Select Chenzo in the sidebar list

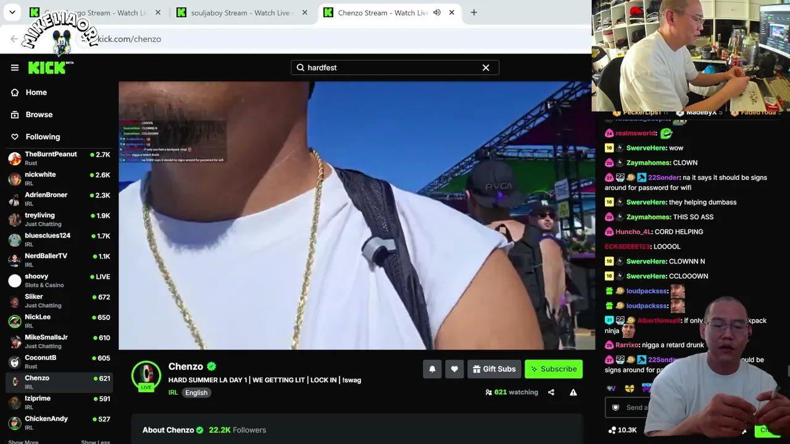(59, 382)
